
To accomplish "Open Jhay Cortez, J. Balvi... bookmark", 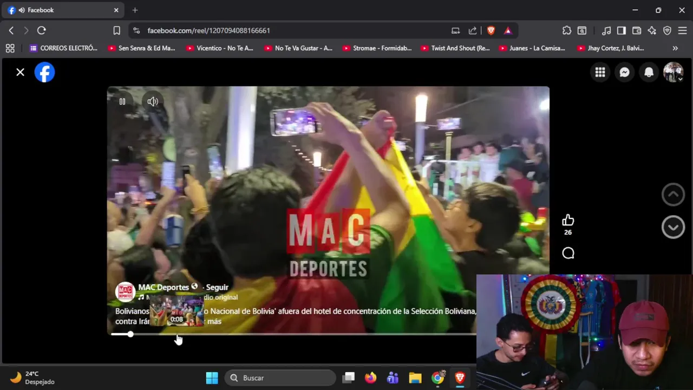I will [610, 48].
